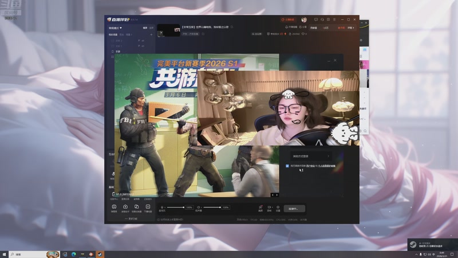This screenshot has height=258, width=458.
Task: Click the heart likes counter
Action: point(305,34)
